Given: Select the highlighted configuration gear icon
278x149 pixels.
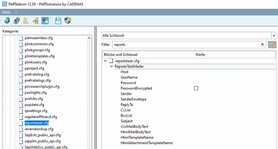Looking at the screenshot, I should [x=45, y=21].
